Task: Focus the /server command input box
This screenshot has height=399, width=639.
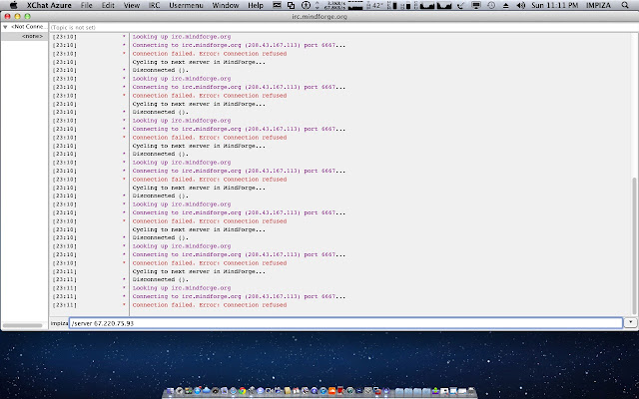Action: [345, 323]
